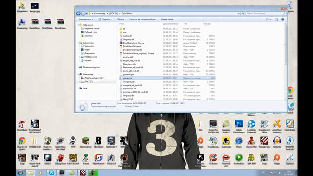The height and width of the screenshot is (176, 313).
Task: Select the engine.pdb file
Action: 128,57
